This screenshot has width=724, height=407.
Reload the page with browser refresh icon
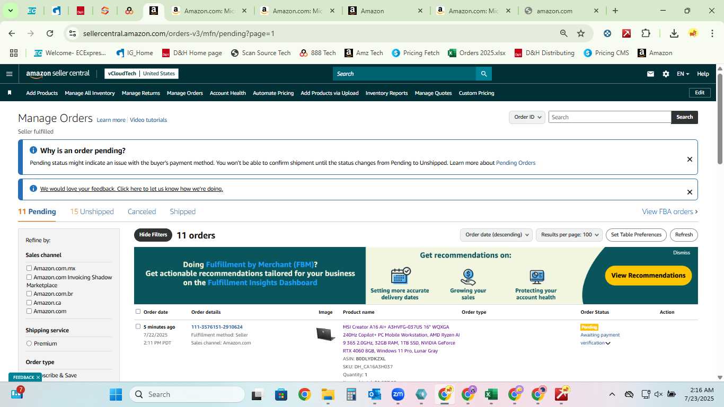(x=50, y=33)
